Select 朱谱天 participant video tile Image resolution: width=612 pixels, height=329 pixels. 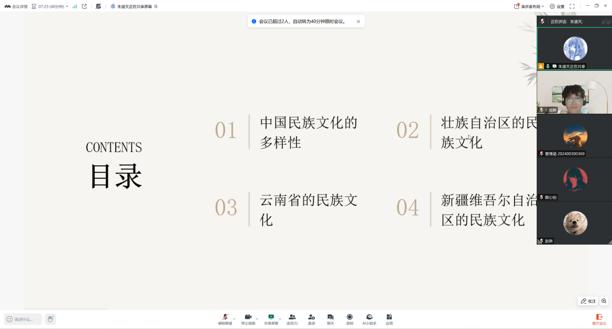coord(574,48)
